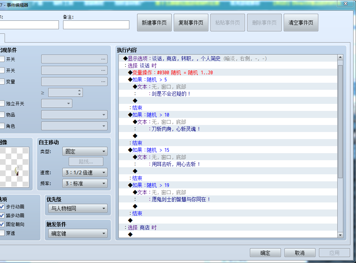Screen dimensions: 356x263
Task: Enable the 穿透 checkbox
Action: click(x=2, y=233)
